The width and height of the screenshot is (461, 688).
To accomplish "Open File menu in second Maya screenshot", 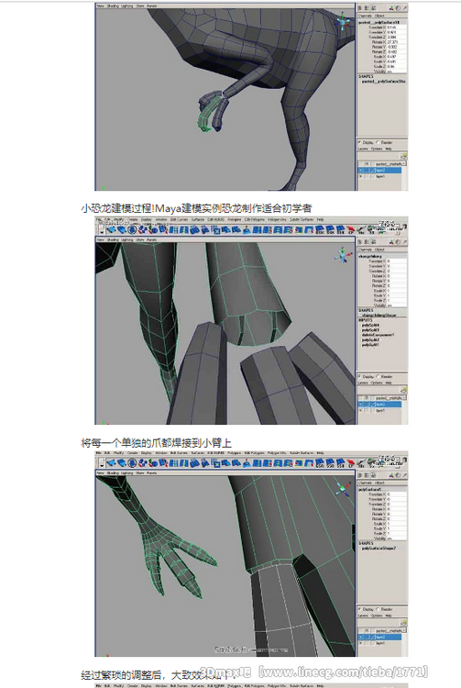I will 99,219.
